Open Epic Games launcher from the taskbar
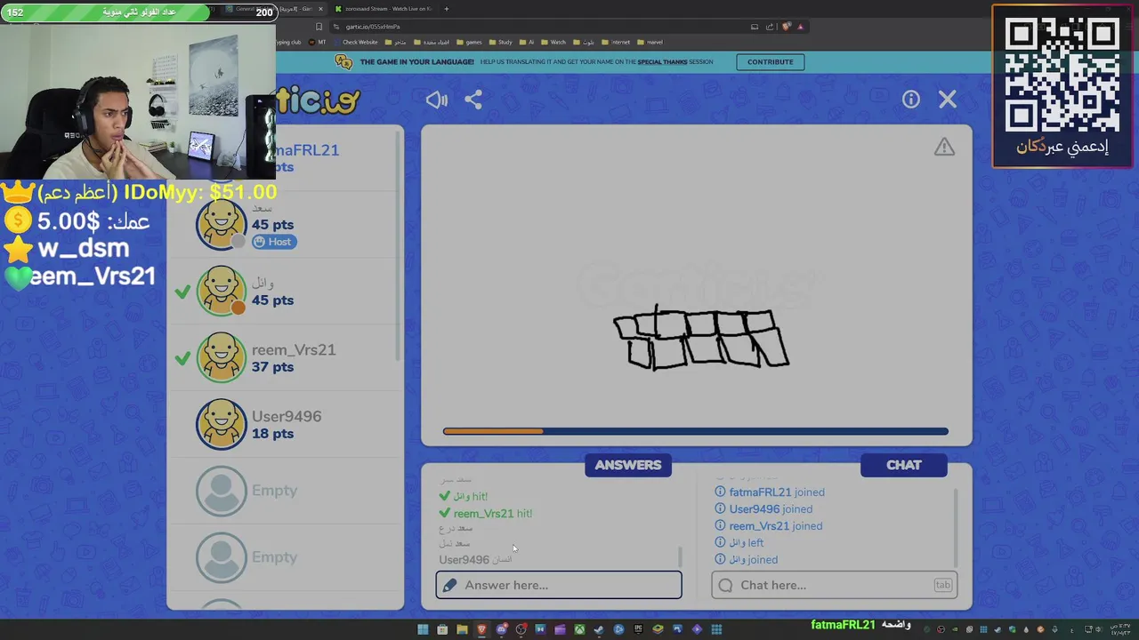This screenshot has width=1139, height=640. tap(638, 629)
